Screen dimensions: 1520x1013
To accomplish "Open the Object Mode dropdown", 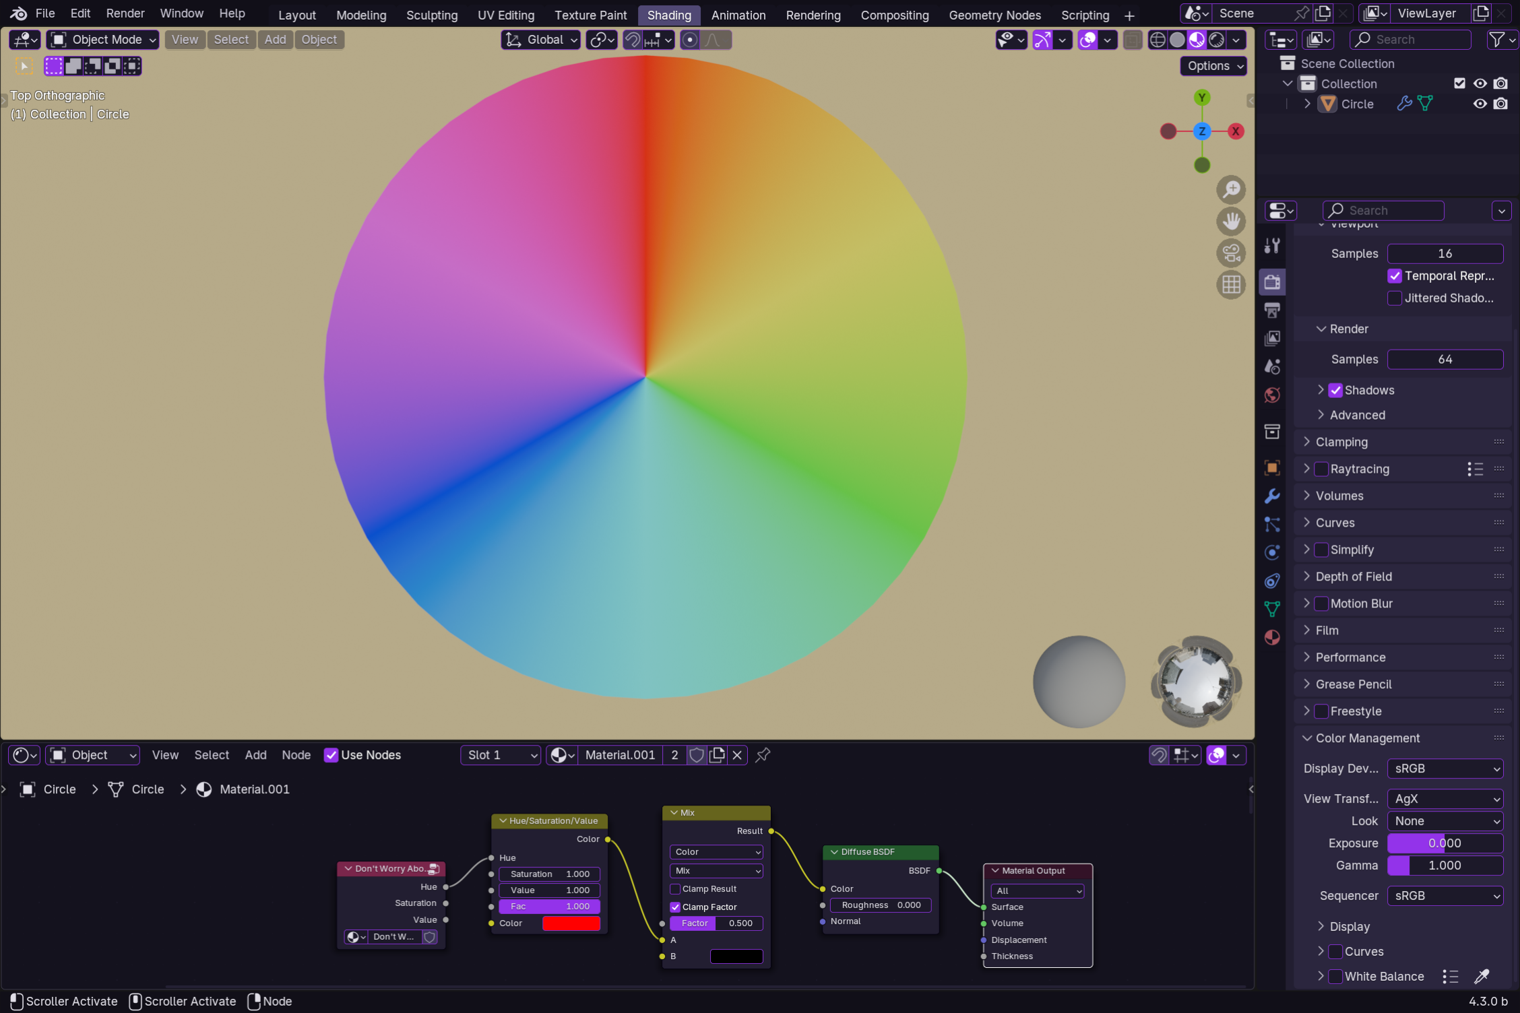I will click(103, 40).
